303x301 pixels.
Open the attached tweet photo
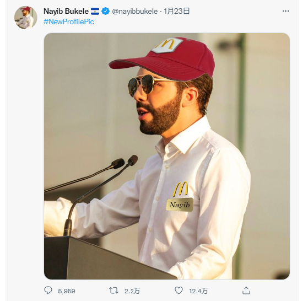tap(167, 156)
